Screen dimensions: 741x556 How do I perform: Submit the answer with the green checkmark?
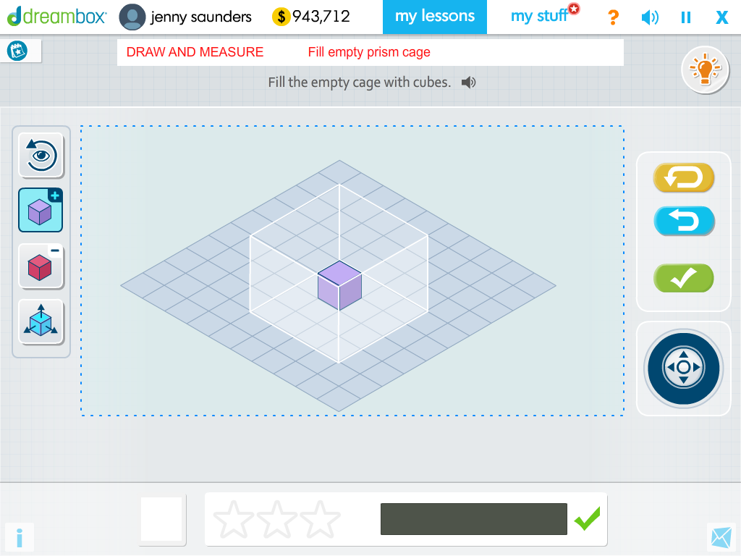point(683,278)
